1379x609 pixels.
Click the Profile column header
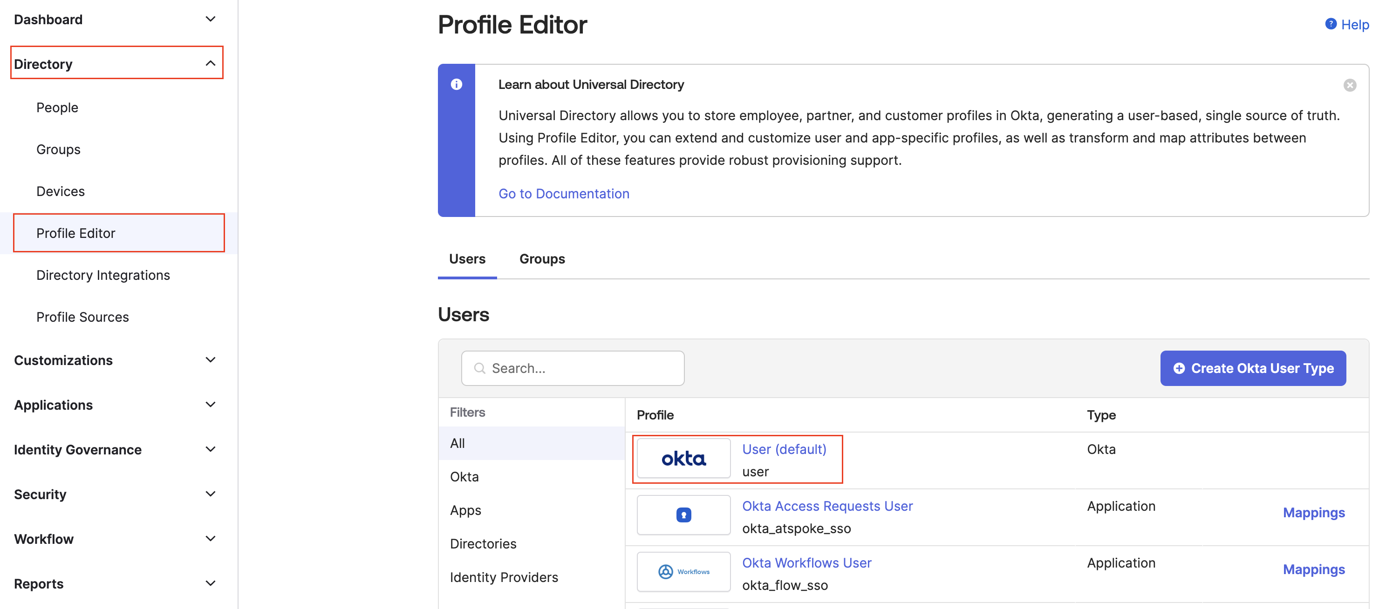[x=655, y=415]
